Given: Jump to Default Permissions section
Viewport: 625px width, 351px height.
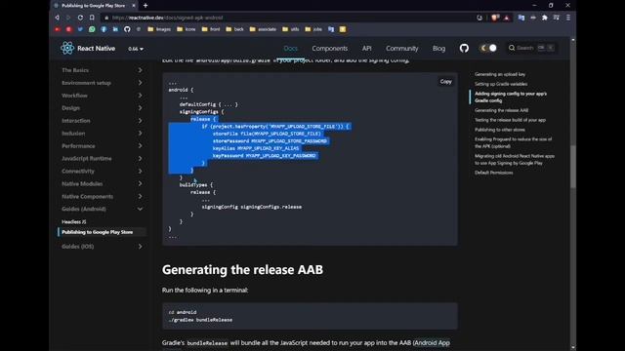Looking at the screenshot, I should [x=494, y=173].
